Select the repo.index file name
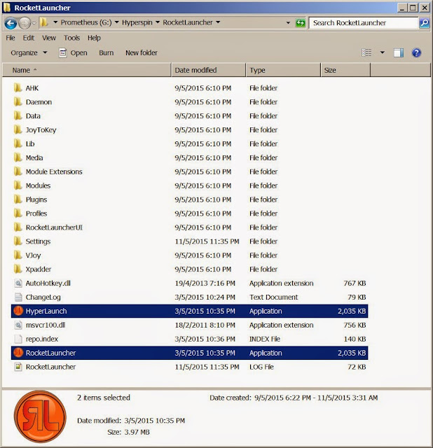 point(42,339)
